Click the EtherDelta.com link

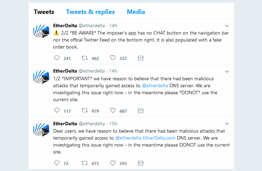coord(158,138)
